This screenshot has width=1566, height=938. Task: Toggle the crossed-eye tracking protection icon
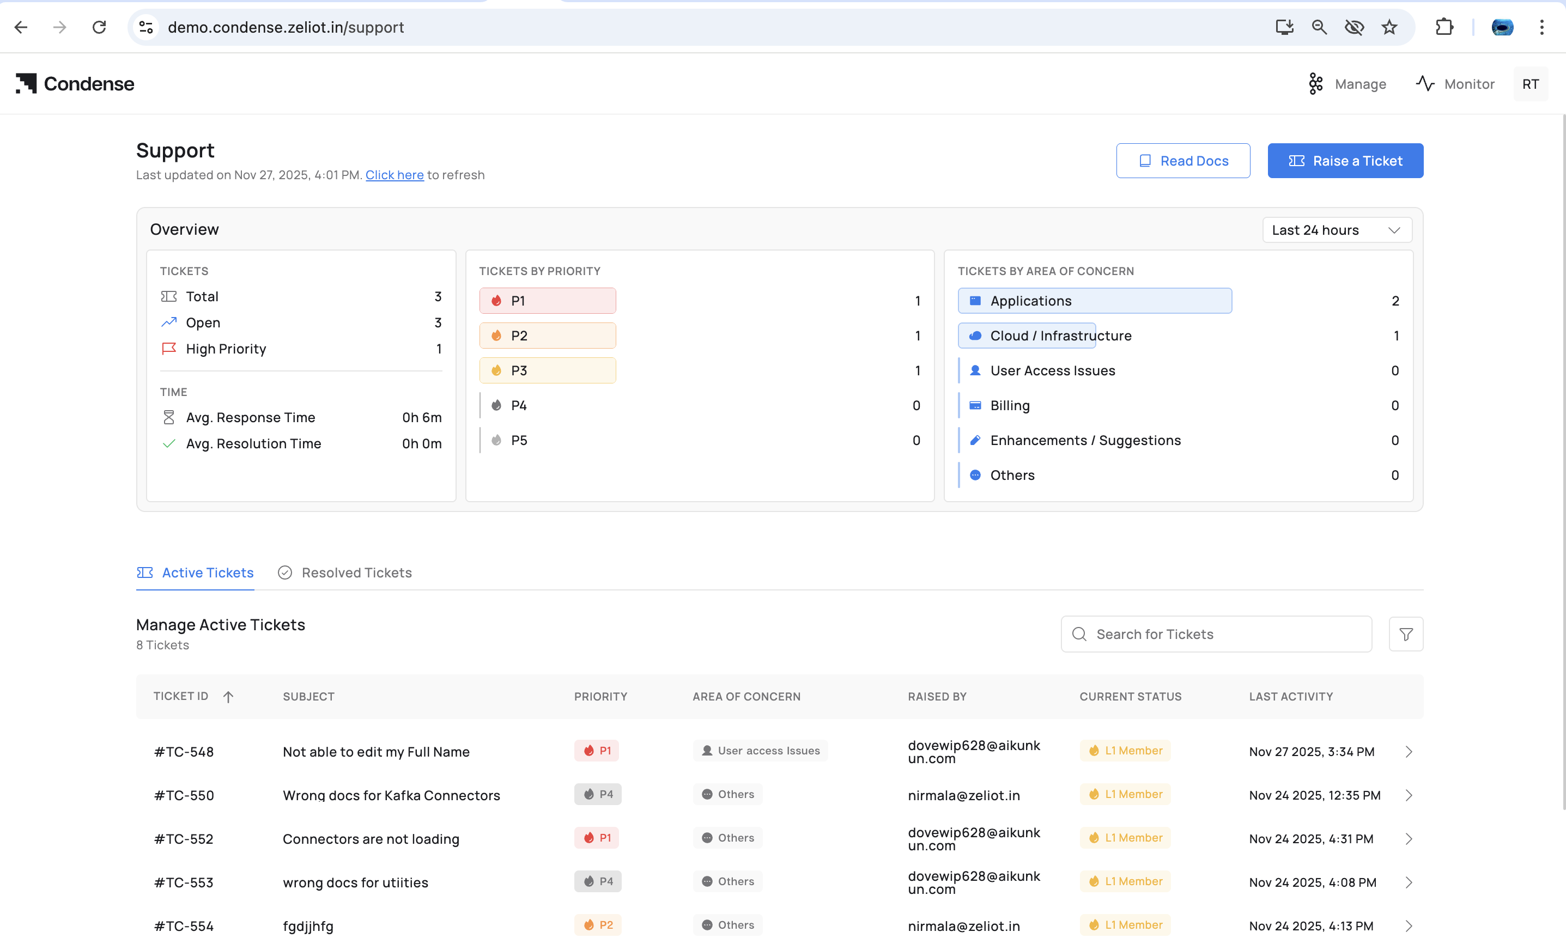[1353, 27]
